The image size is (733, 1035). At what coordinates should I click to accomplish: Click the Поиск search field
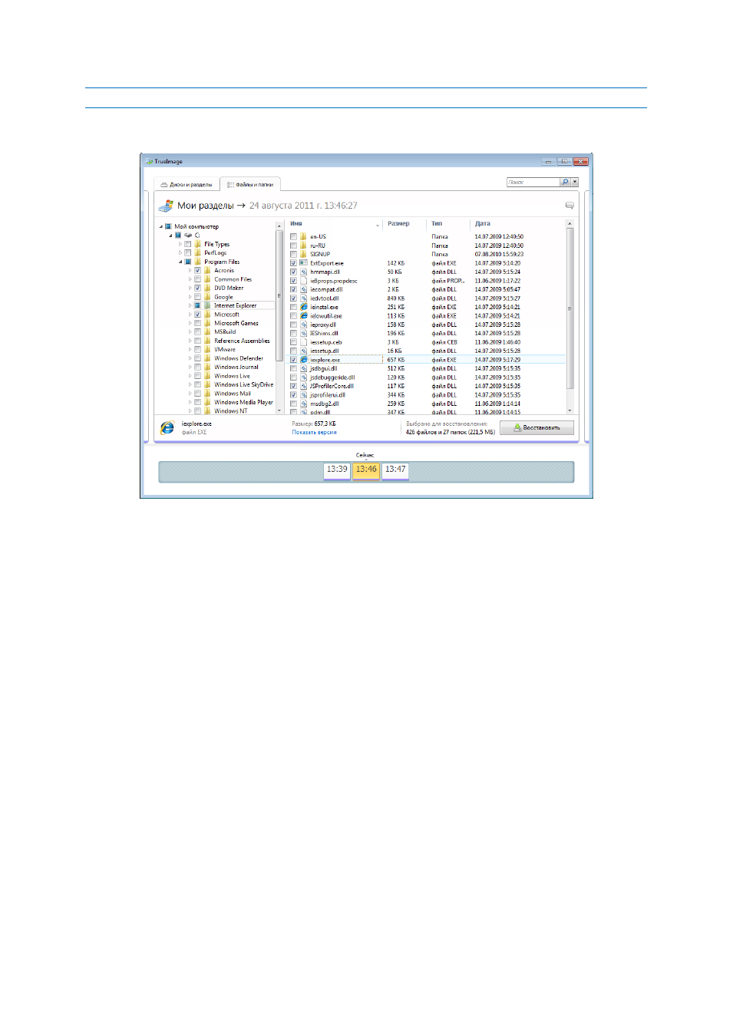[x=533, y=183]
